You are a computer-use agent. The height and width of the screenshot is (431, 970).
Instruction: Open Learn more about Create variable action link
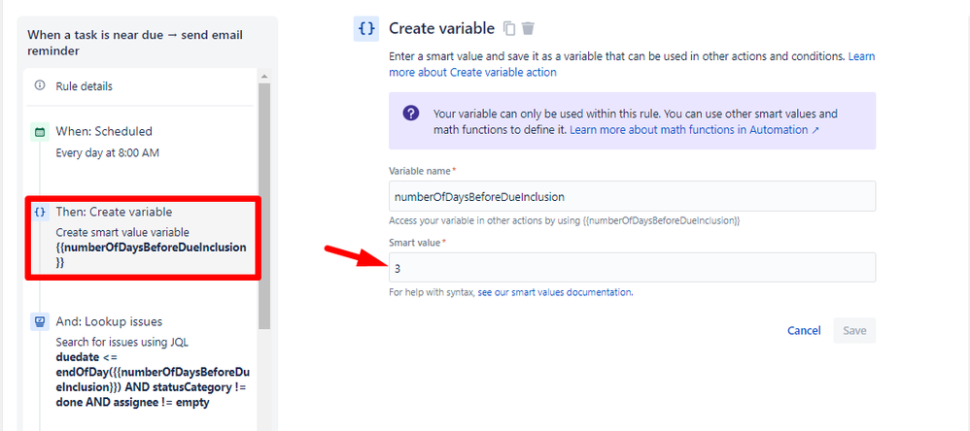point(632,64)
